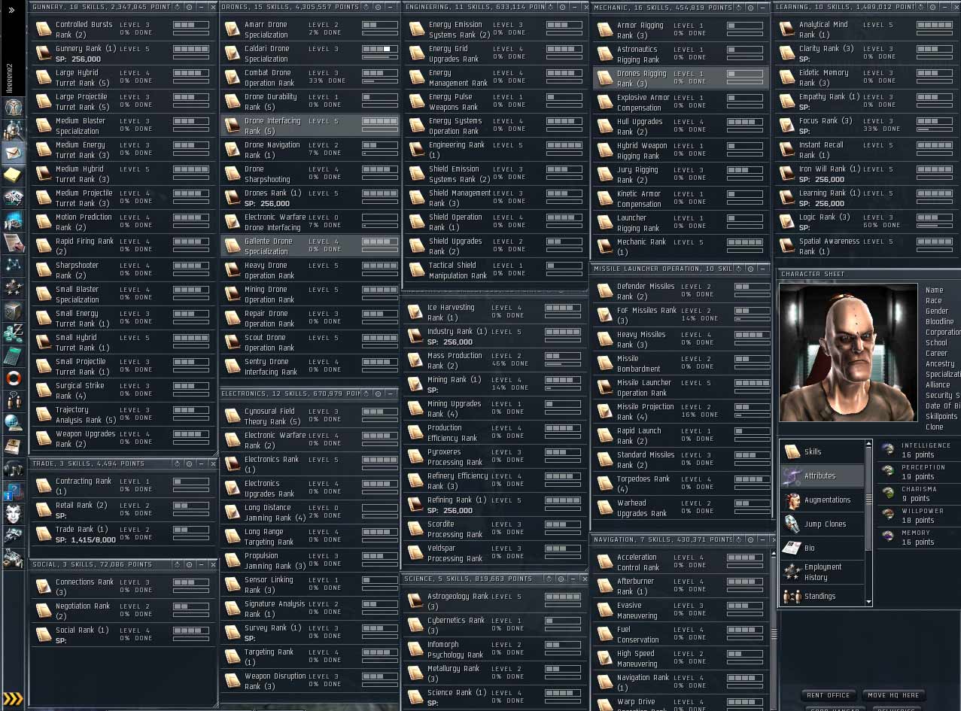961x711 pixels.
Task: Select the Mass Production Rank skill row
Action: [x=495, y=360]
